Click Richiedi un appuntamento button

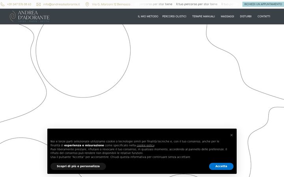263,4
